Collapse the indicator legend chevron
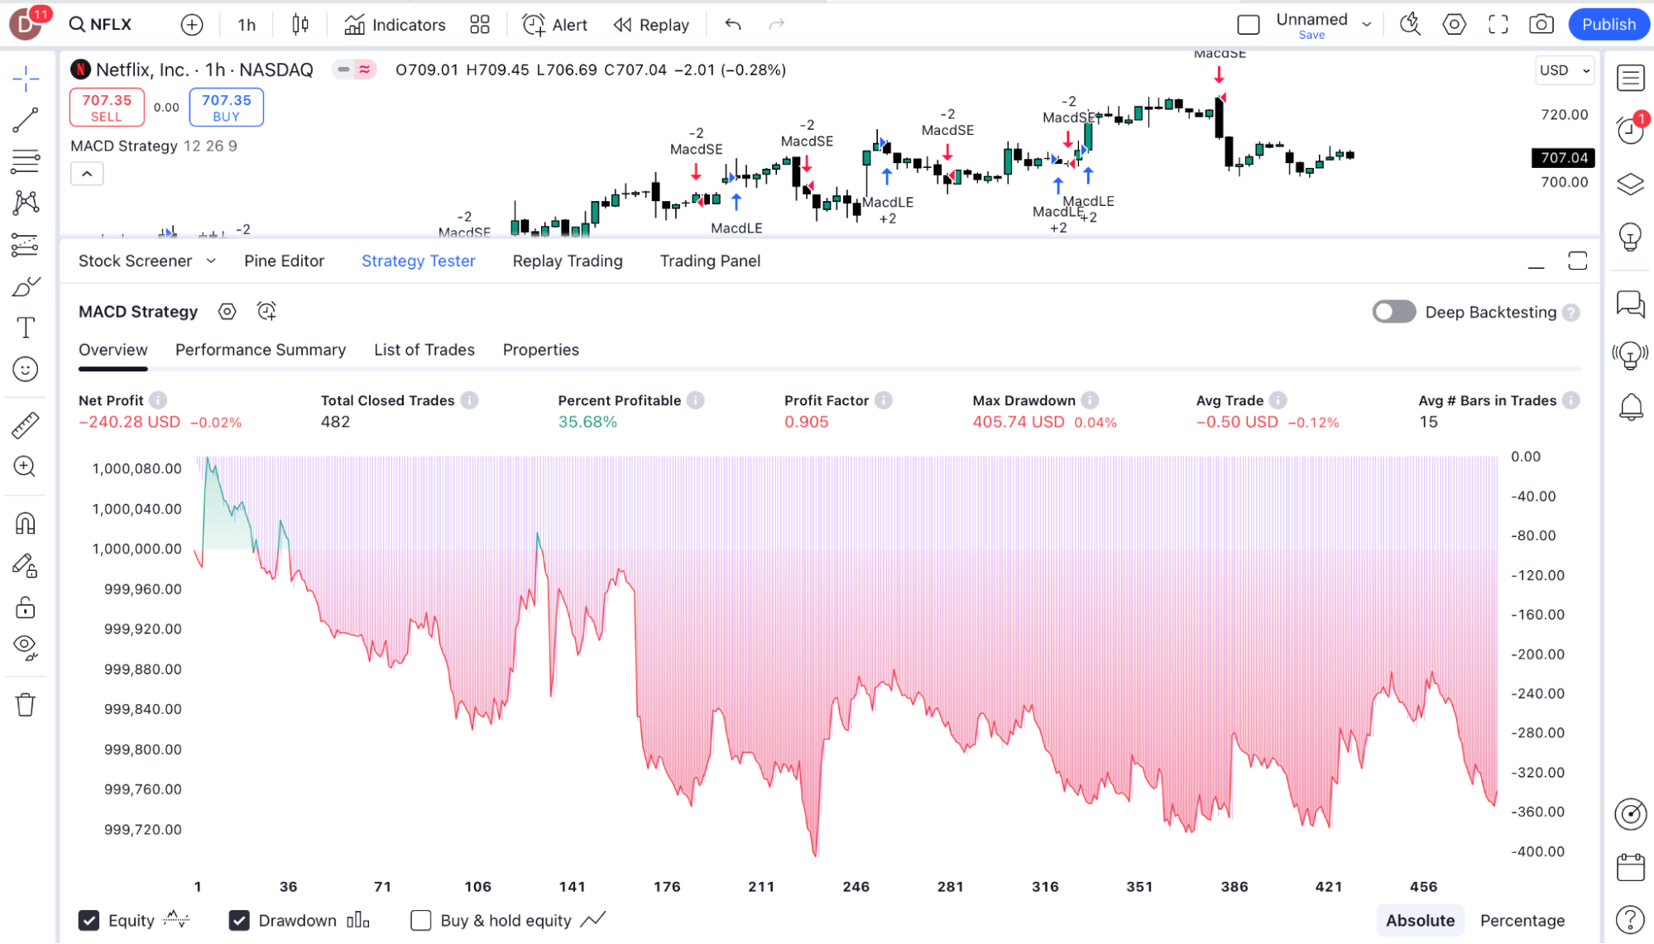 coord(87,175)
